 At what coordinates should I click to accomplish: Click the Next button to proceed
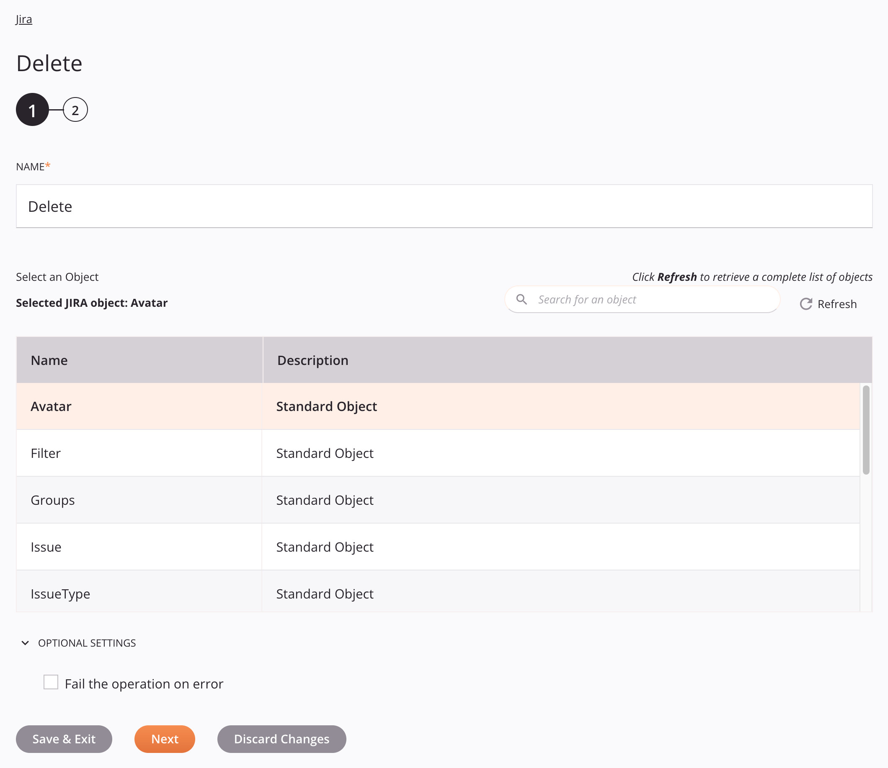pos(165,739)
